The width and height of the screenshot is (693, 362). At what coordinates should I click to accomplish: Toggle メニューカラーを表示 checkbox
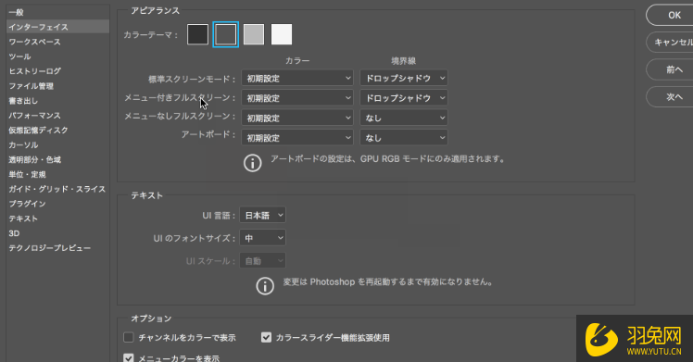tap(129, 358)
